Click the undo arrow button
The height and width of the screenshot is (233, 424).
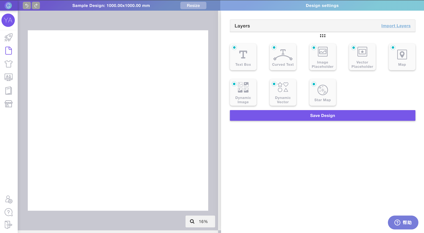(x=27, y=5)
